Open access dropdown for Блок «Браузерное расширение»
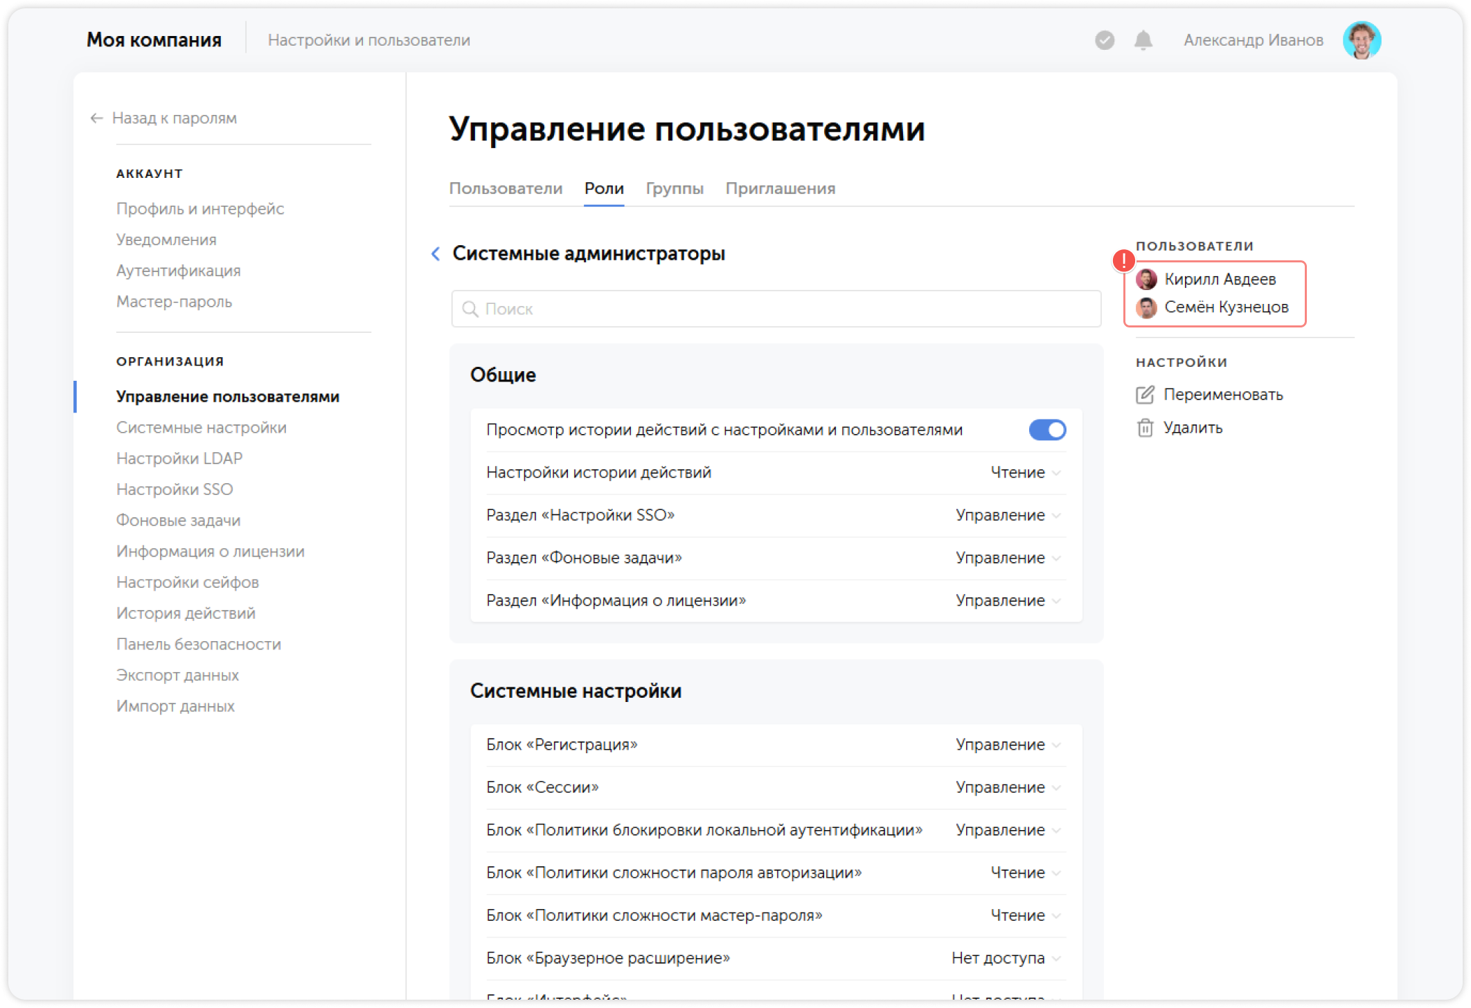This screenshot has height=1008, width=1471. pyautogui.click(x=1004, y=958)
